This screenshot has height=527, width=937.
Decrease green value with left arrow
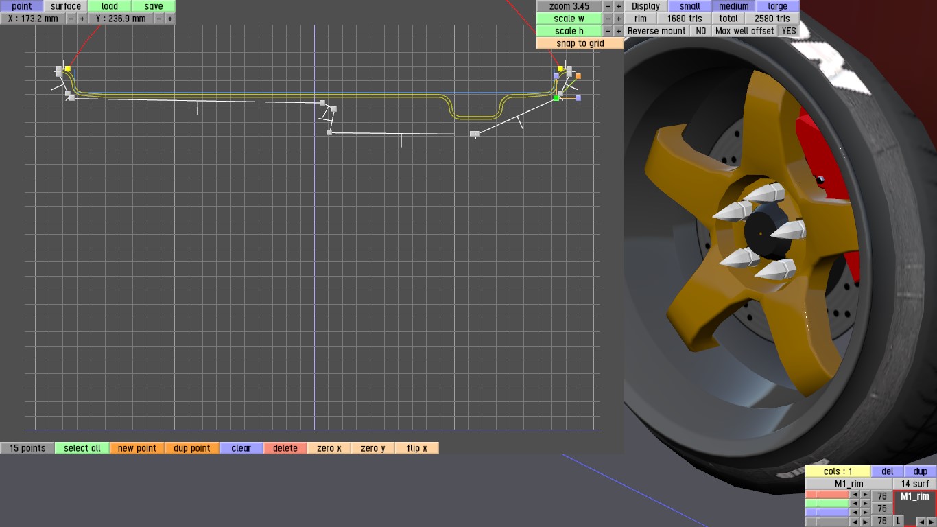[x=855, y=504]
